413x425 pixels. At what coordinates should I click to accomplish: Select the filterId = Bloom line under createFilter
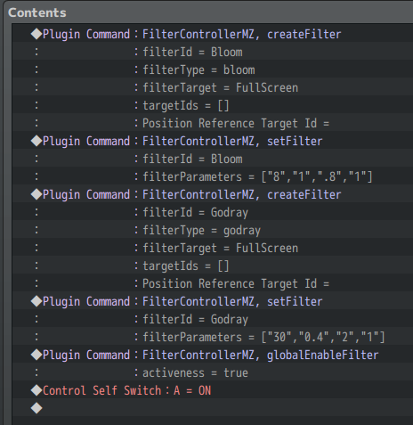pyautogui.click(x=213, y=52)
